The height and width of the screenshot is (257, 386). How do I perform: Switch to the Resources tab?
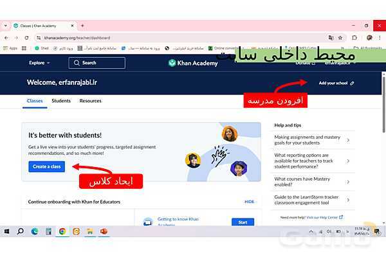pos(91,101)
